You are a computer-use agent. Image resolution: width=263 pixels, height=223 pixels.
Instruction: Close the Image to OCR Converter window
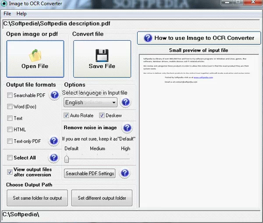253,2
